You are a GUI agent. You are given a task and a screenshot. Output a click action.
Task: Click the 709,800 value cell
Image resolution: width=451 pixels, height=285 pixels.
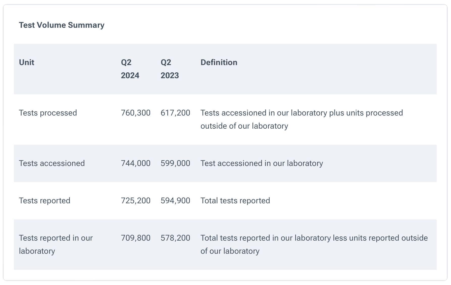pyautogui.click(x=135, y=238)
